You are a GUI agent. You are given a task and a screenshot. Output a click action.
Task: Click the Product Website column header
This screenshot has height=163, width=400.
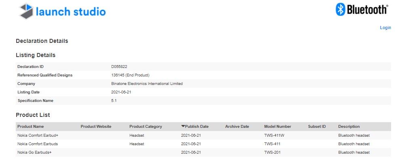click(96, 127)
